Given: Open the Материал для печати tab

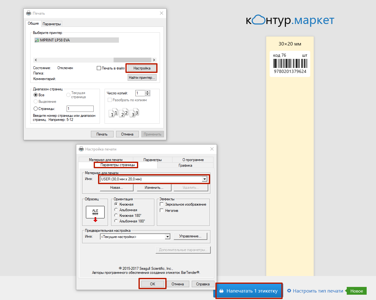Looking at the screenshot, I should [x=106, y=160].
